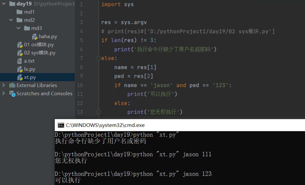Click 'if len(res) != 3:' line

point(129,40)
